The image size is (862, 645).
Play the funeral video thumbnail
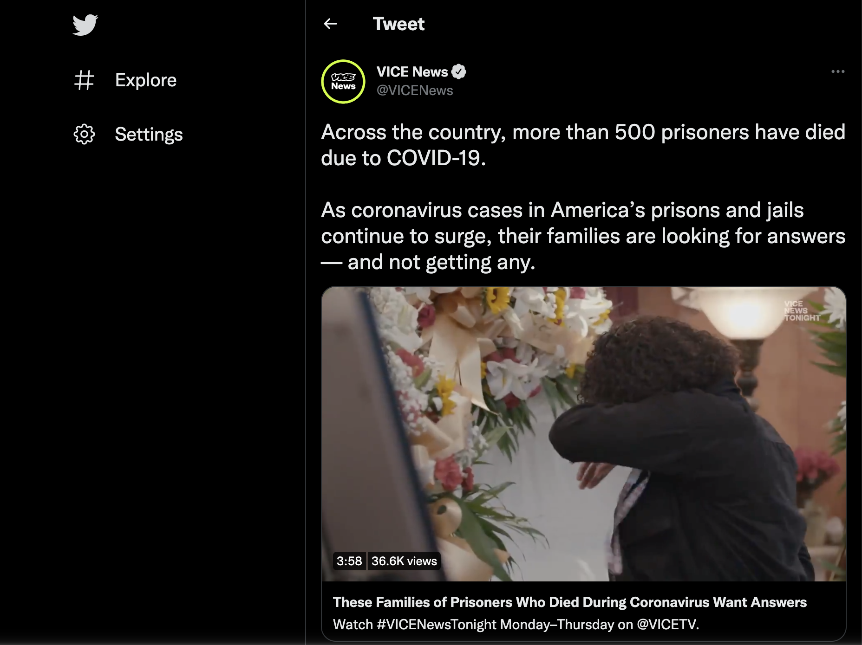[x=583, y=434]
